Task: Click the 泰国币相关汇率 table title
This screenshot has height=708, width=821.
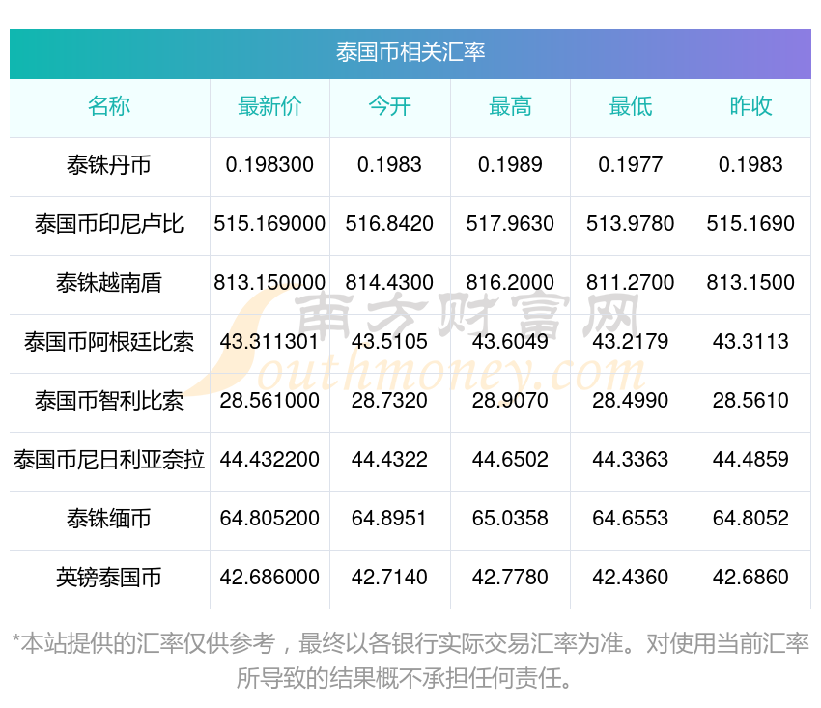Action: (x=410, y=52)
